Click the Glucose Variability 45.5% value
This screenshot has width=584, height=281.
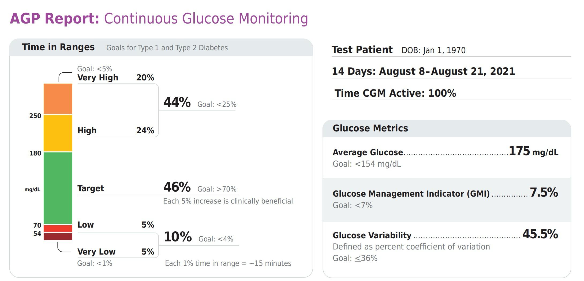540,234
